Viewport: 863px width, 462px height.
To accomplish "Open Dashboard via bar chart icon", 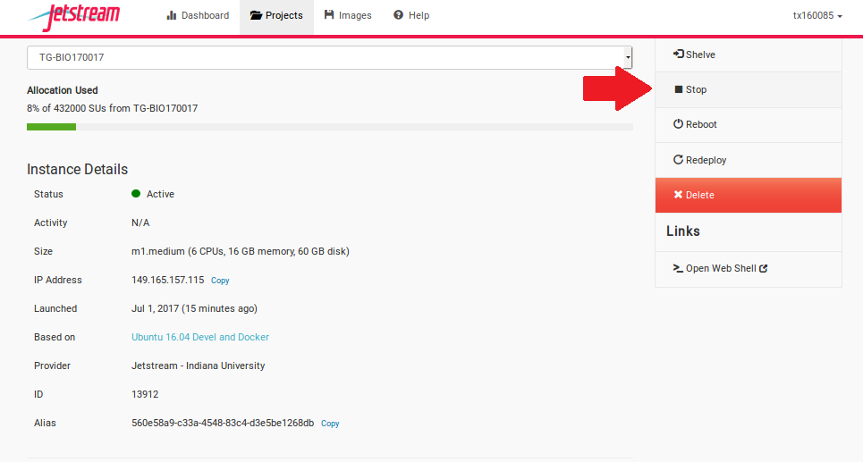I will coord(171,15).
